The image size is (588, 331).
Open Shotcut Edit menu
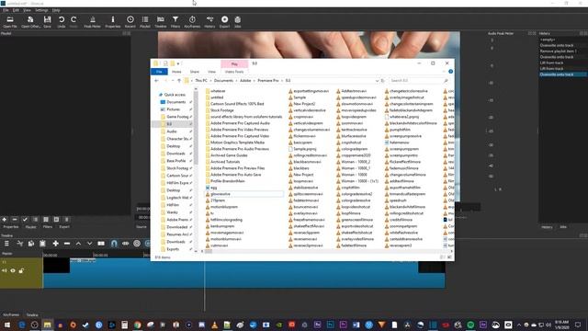tap(16, 10)
